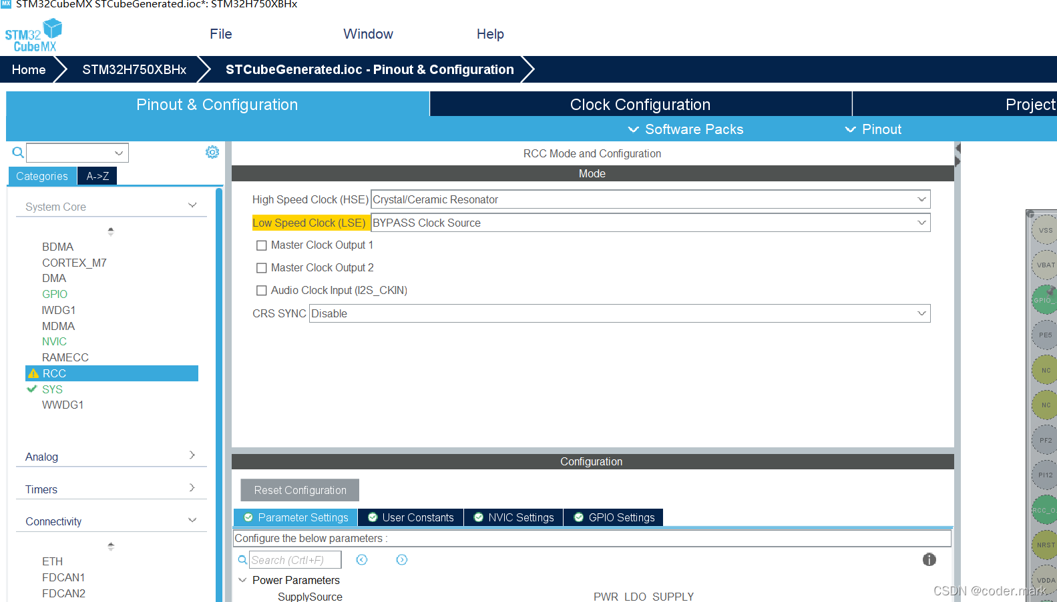This screenshot has width=1057, height=602.
Task: Select FDCAN1 under Connectivity
Action: click(x=63, y=577)
